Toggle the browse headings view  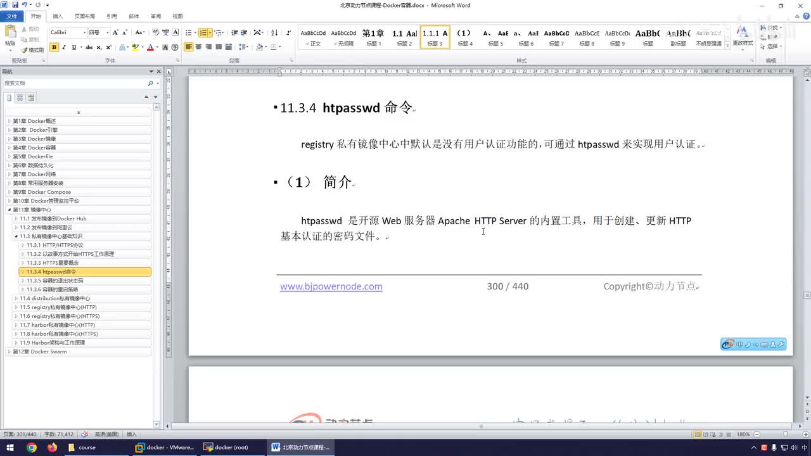click(x=9, y=98)
